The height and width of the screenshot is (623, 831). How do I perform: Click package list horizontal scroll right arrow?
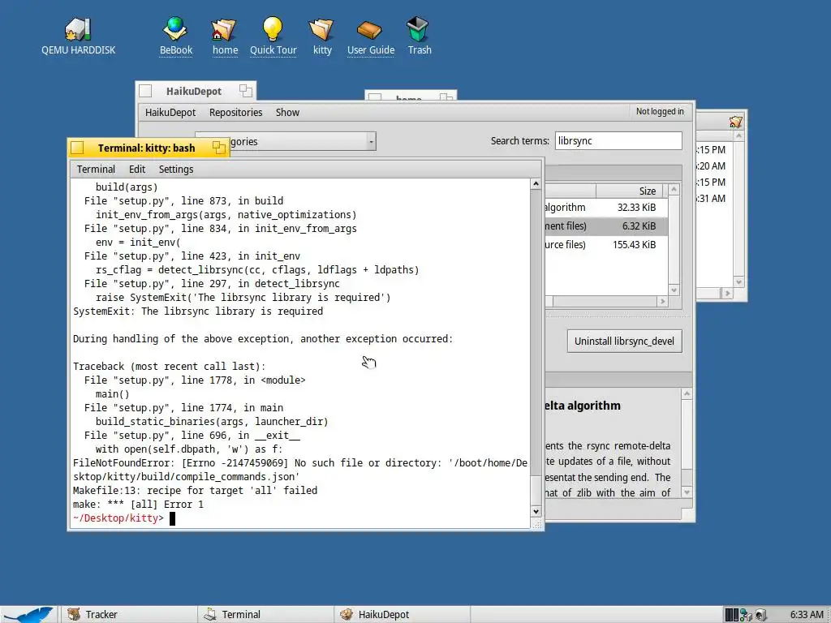pyautogui.click(x=662, y=302)
